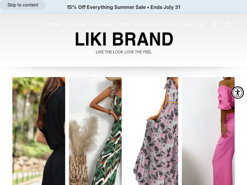Visit the Sale page
The height and width of the screenshot is (185, 247).
click(171, 24)
